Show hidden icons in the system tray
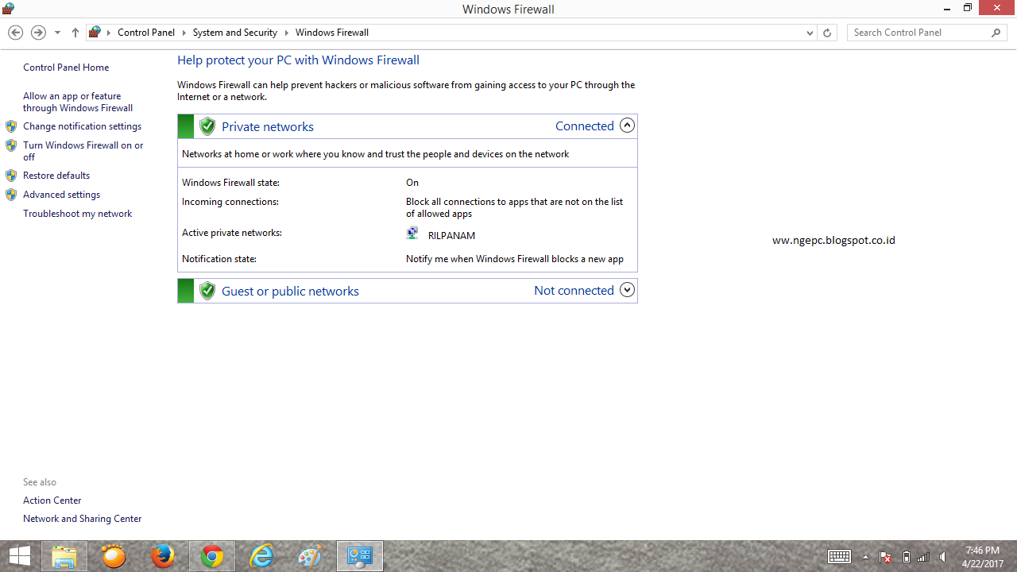Viewport: 1017px width, 572px height. (x=865, y=556)
